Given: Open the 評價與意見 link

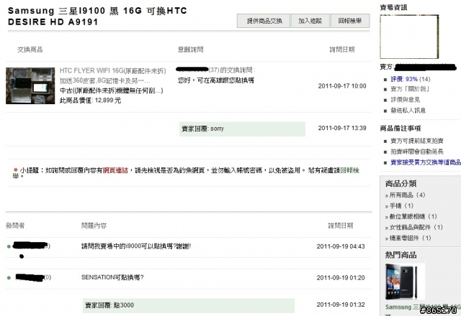Looking at the screenshot, I should coord(405,100).
